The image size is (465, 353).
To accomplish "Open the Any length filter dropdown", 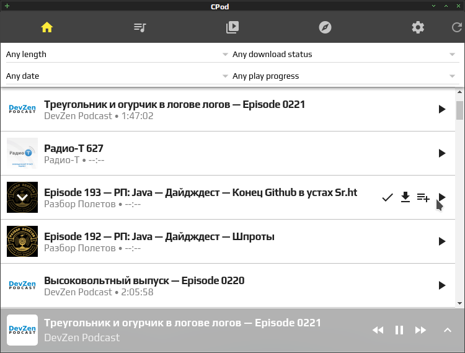I will [x=117, y=55].
